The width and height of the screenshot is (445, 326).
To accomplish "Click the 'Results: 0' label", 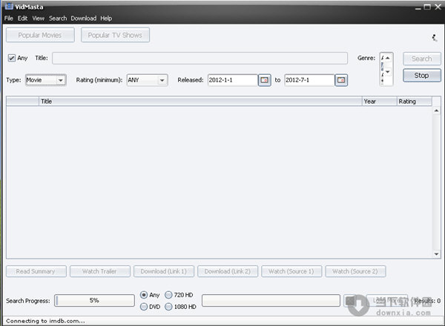I will pos(427,301).
